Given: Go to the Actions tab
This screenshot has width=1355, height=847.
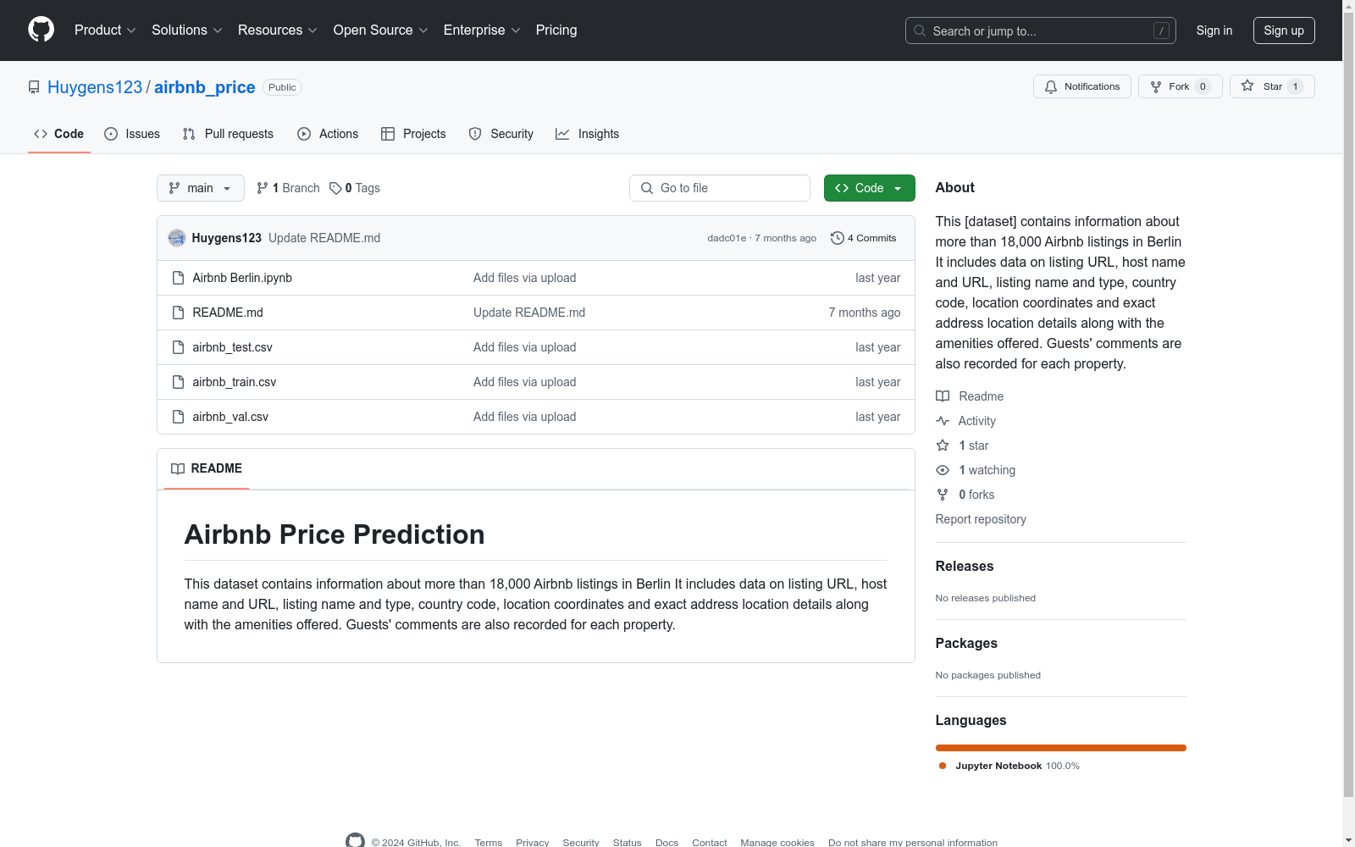Looking at the screenshot, I should coord(328,134).
